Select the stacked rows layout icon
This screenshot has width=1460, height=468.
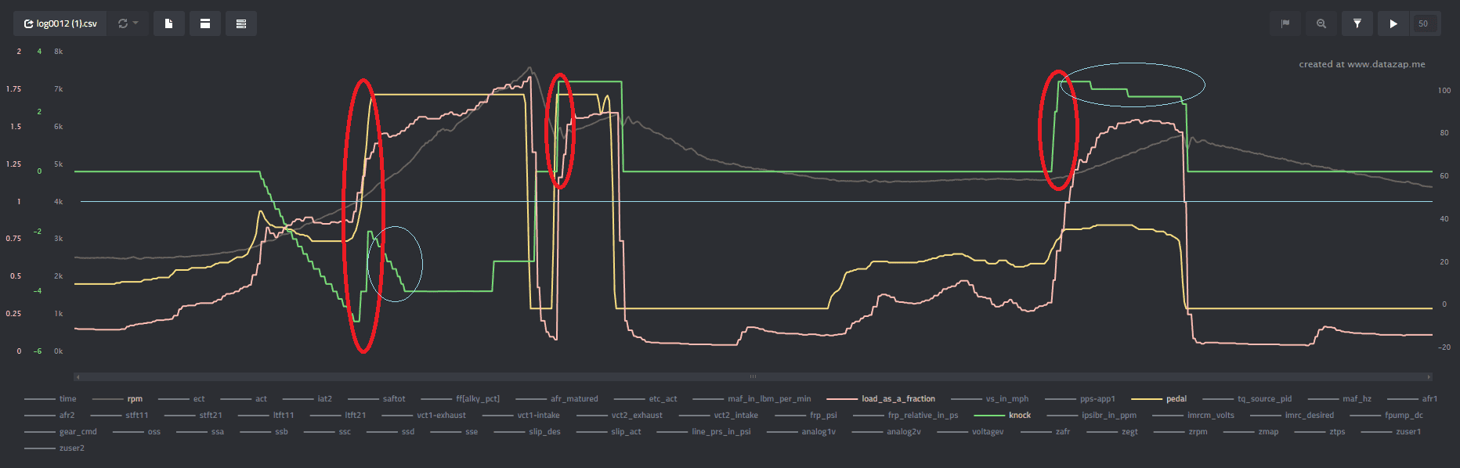tap(241, 23)
